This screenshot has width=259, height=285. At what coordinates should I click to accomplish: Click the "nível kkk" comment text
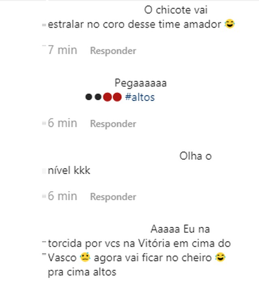tap(69, 170)
